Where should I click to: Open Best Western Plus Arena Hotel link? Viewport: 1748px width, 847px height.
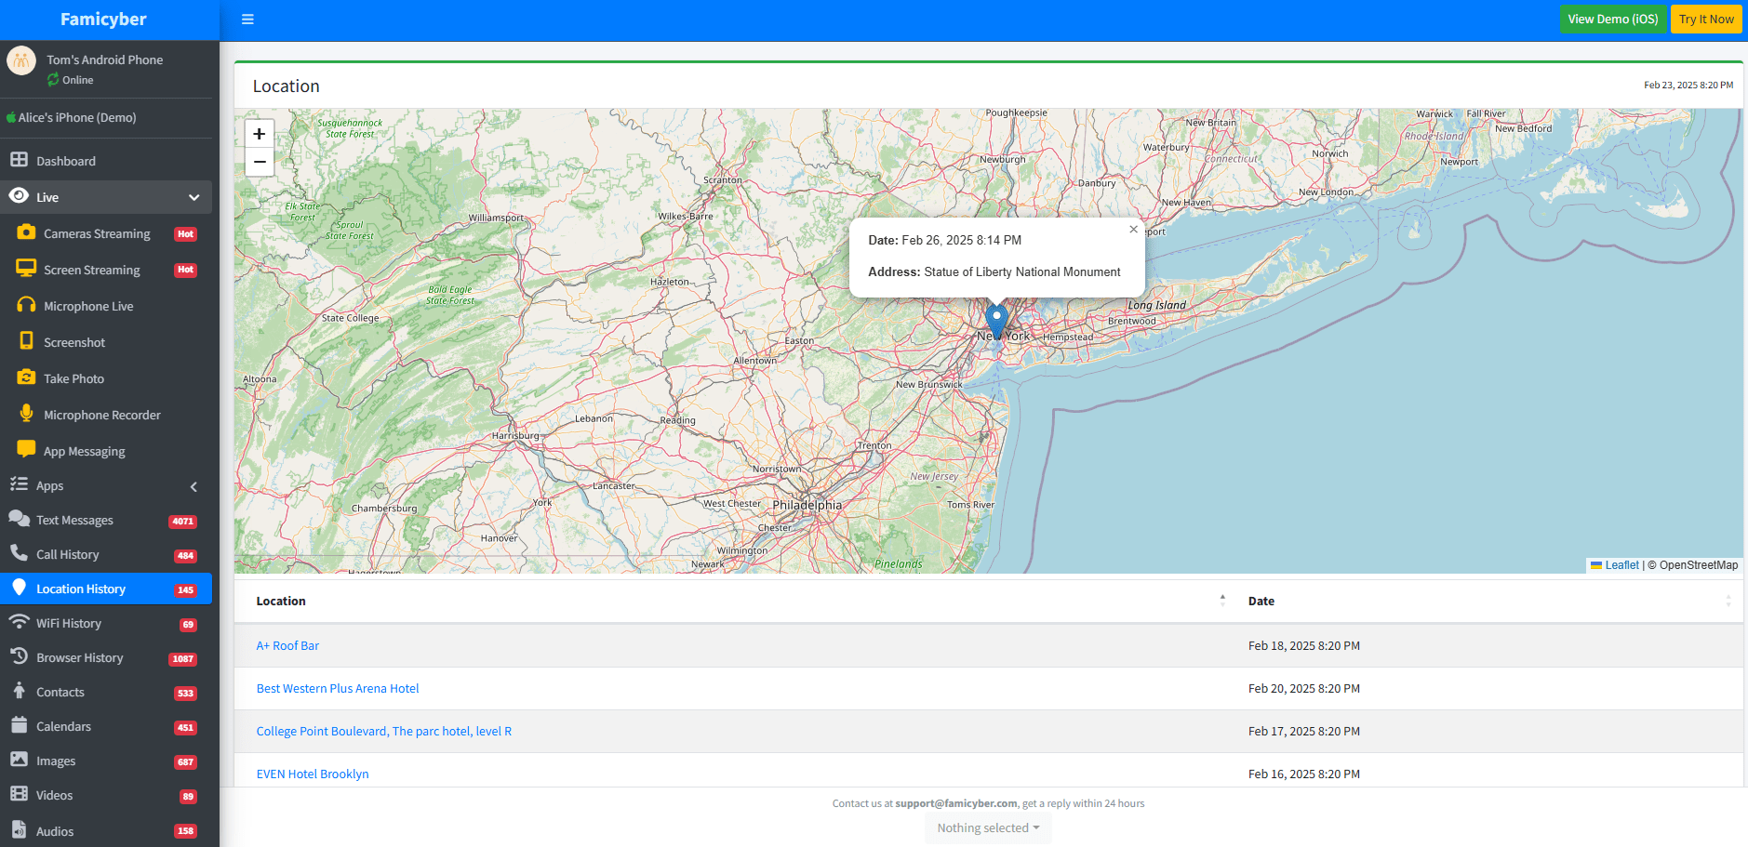[x=338, y=688]
